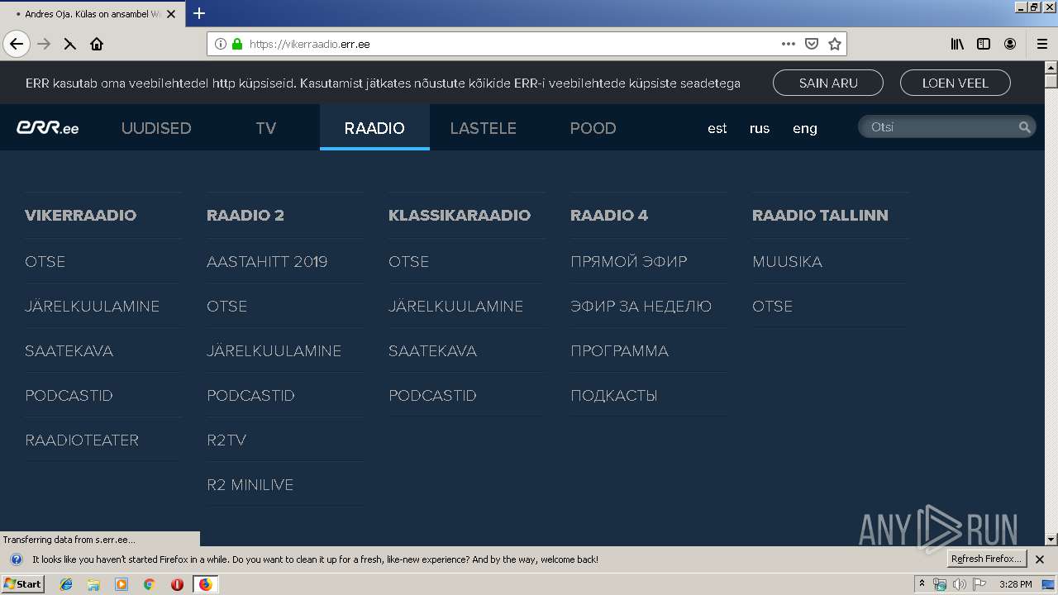Open ПРЯМОЙ ЭФИР link
Screen dimensions: 1058x595
(x=628, y=261)
